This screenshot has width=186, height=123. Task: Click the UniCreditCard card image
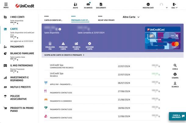[163, 38]
